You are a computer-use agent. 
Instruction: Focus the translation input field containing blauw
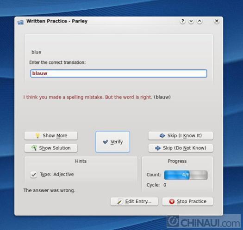pos(118,73)
